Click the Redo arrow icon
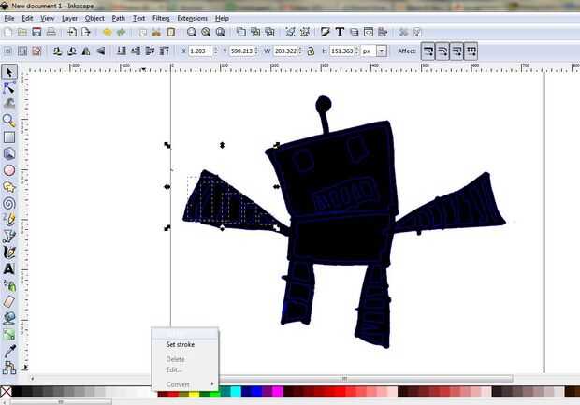Viewport: 580px width, 405px height. pyautogui.click(x=122, y=32)
